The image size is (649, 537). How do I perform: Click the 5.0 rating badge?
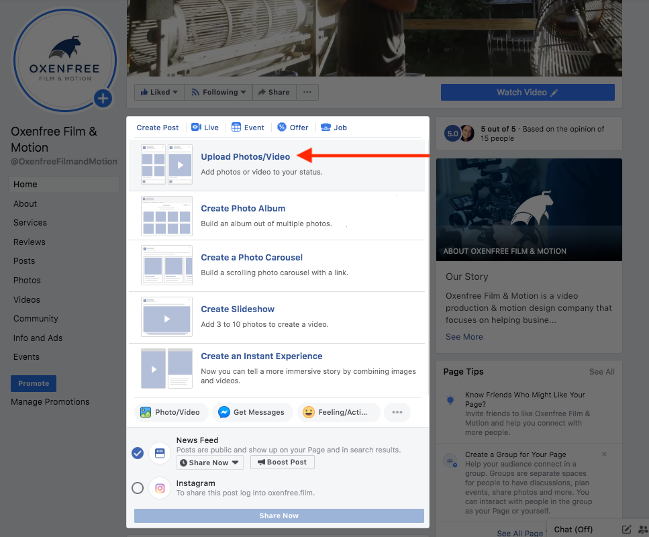pyautogui.click(x=452, y=134)
